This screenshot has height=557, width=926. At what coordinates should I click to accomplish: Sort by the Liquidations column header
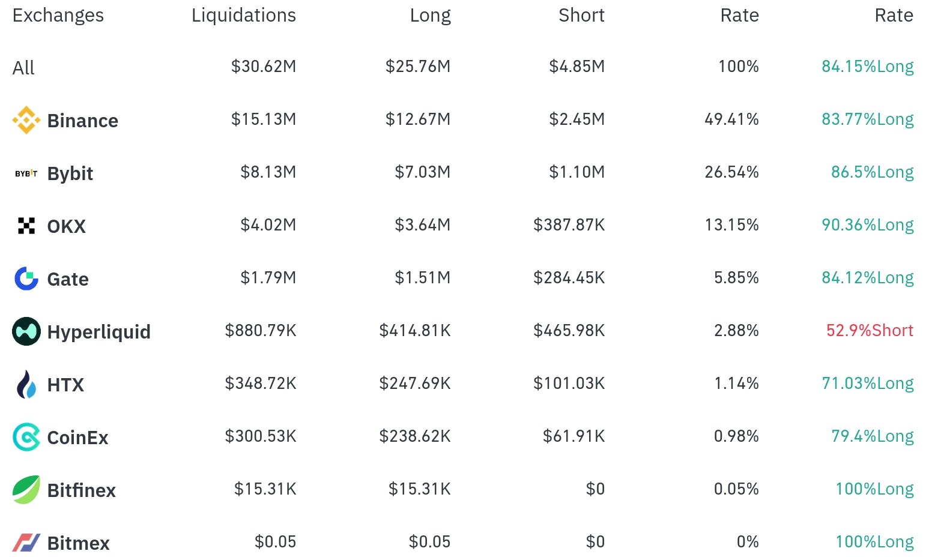pyautogui.click(x=243, y=15)
